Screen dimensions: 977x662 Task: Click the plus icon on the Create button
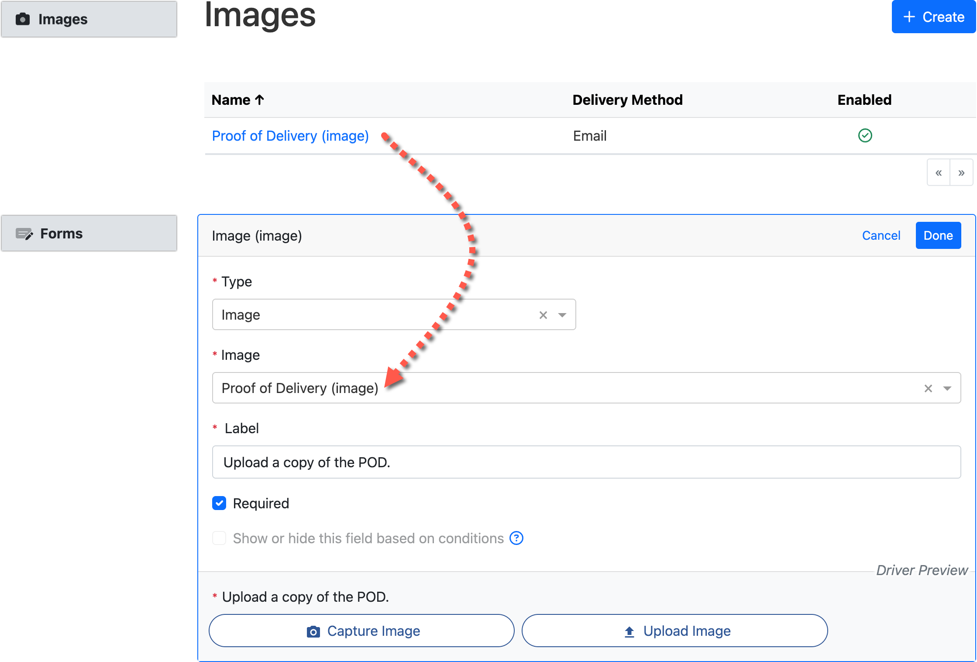(x=908, y=17)
